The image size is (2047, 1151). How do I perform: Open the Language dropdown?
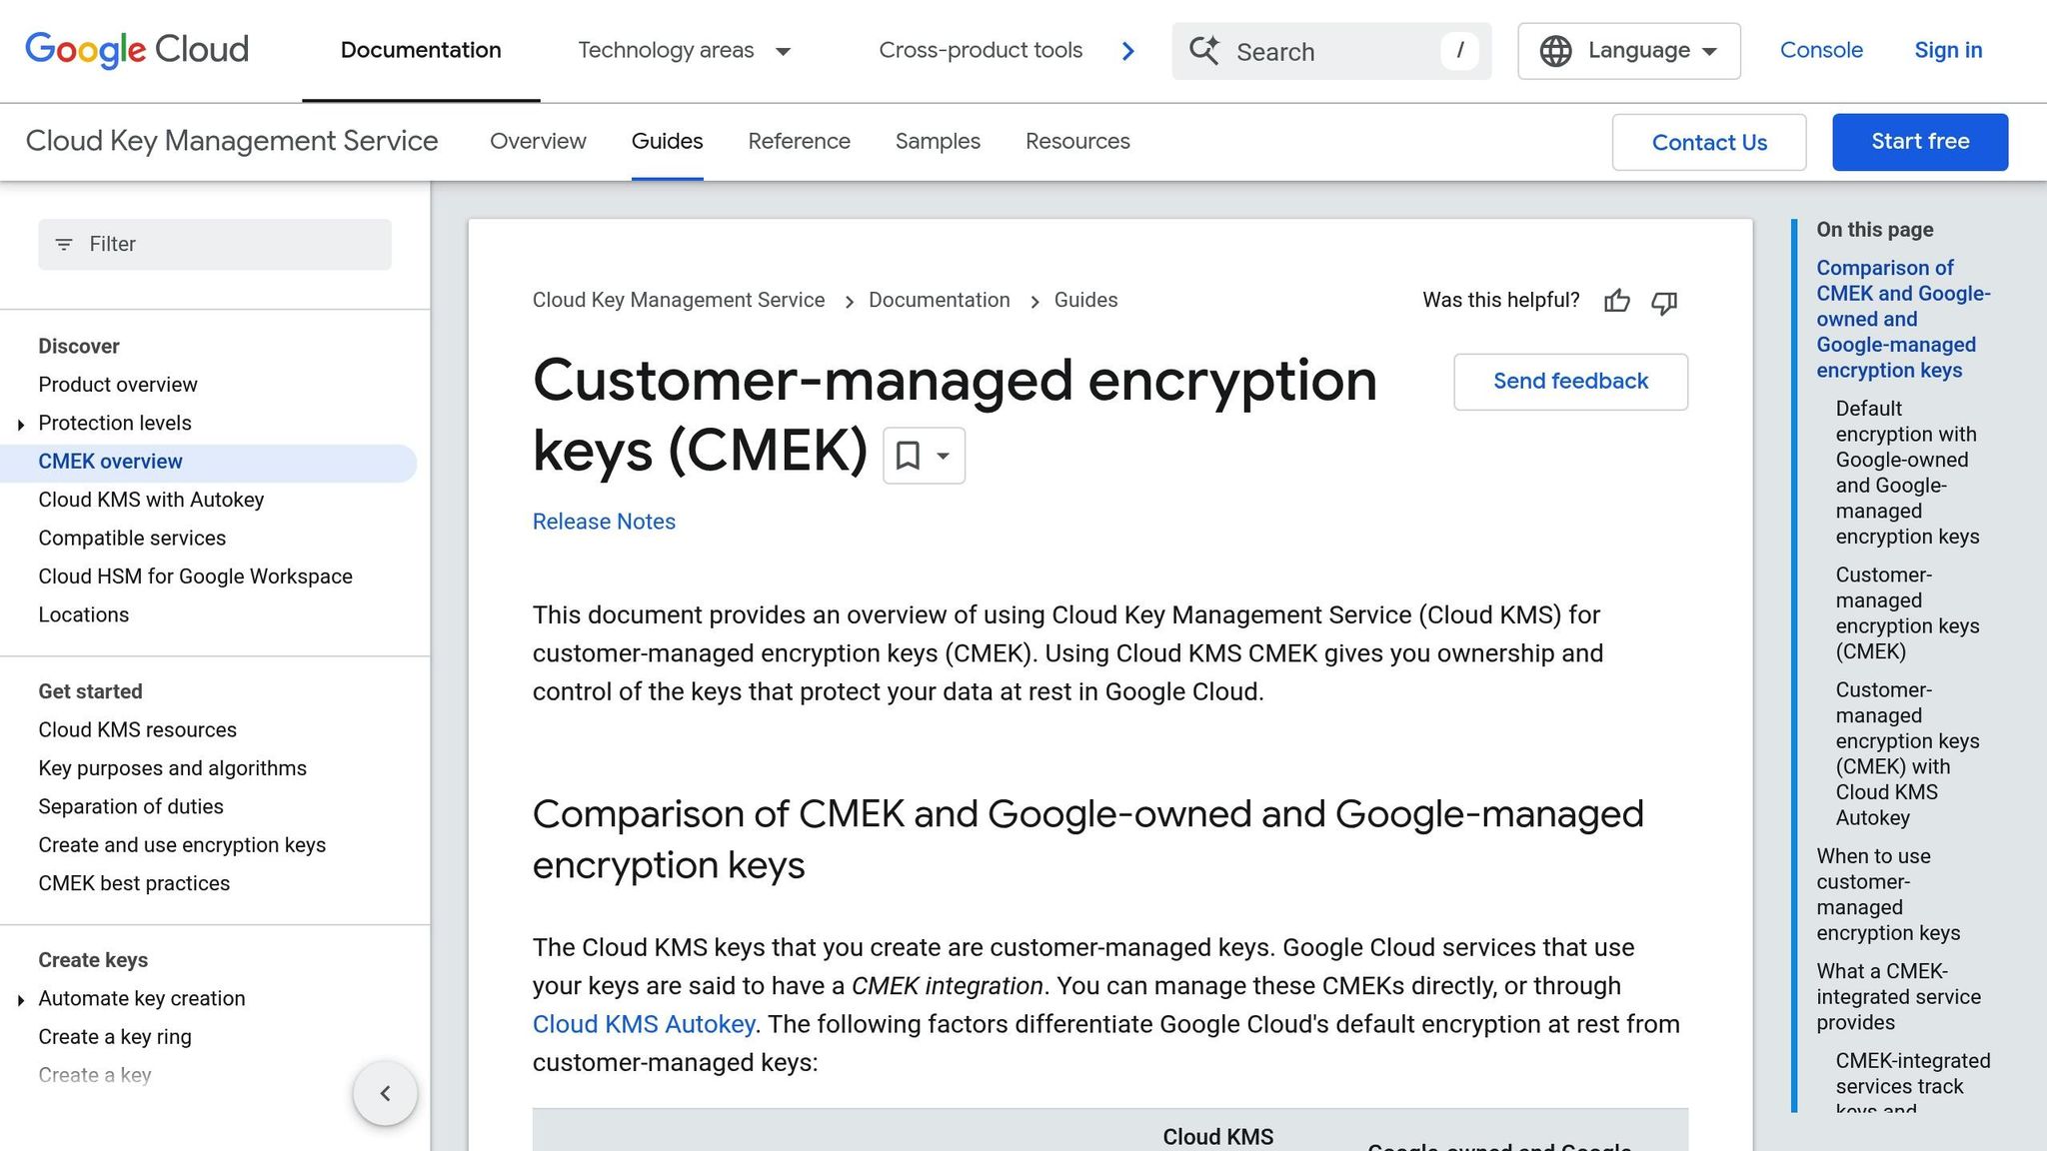pyautogui.click(x=1629, y=51)
